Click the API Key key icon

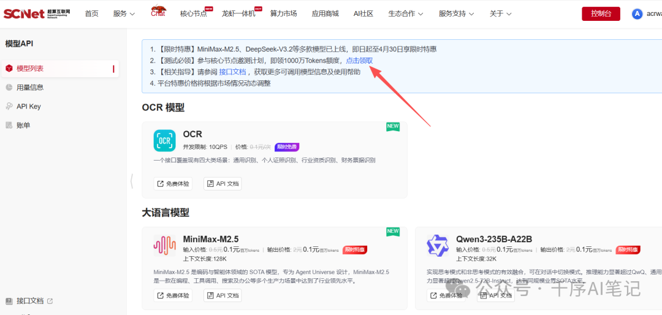(x=9, y=107)
